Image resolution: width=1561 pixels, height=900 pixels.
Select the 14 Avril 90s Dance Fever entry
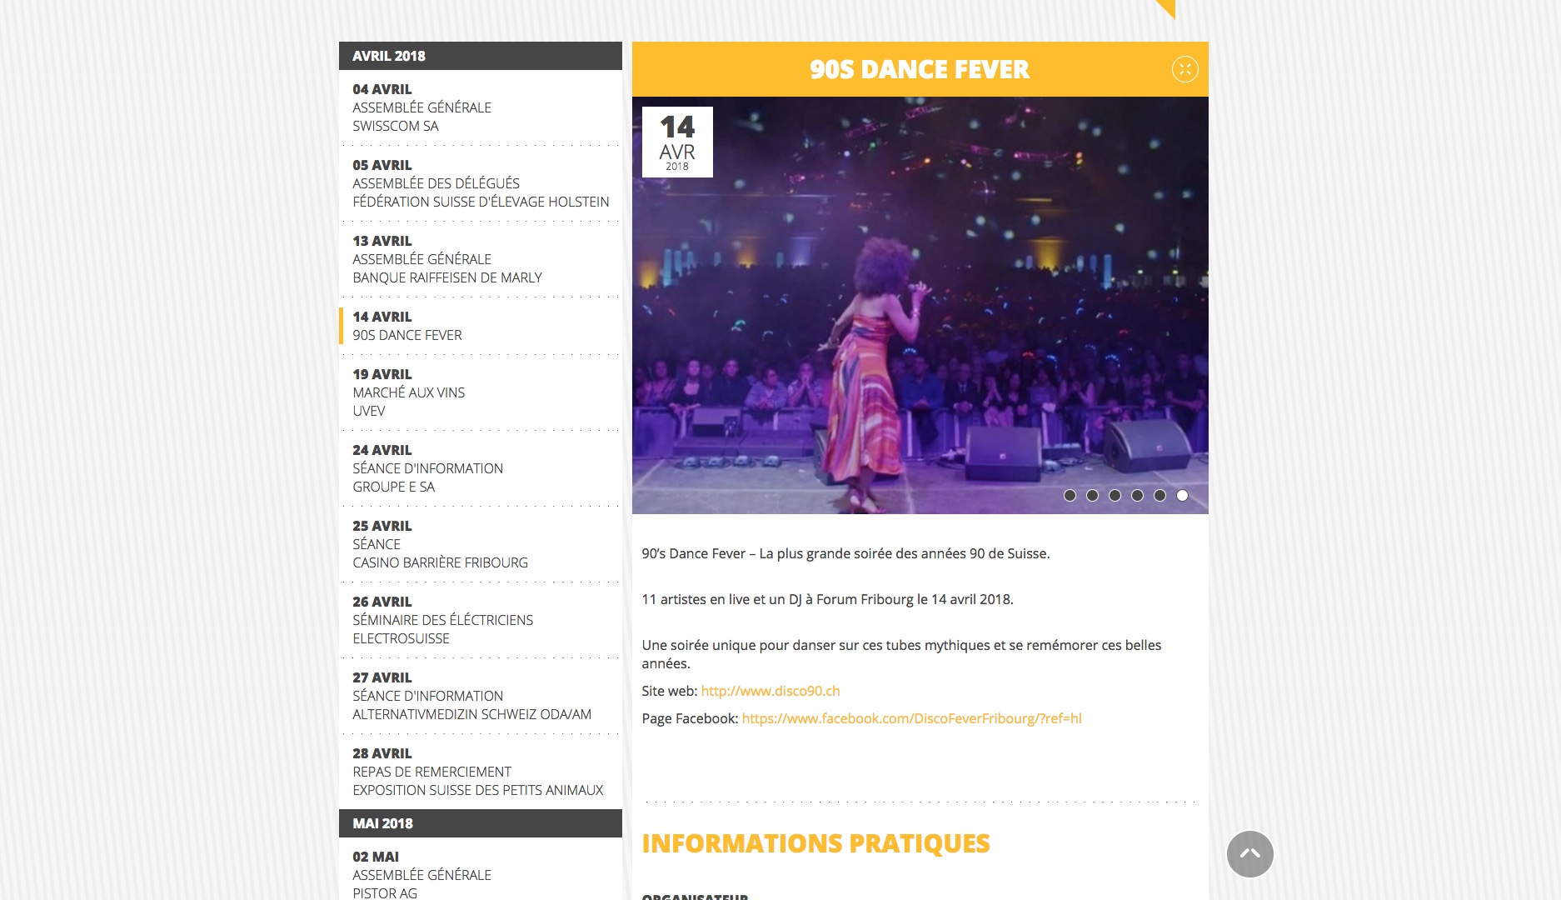click(481, 326)
